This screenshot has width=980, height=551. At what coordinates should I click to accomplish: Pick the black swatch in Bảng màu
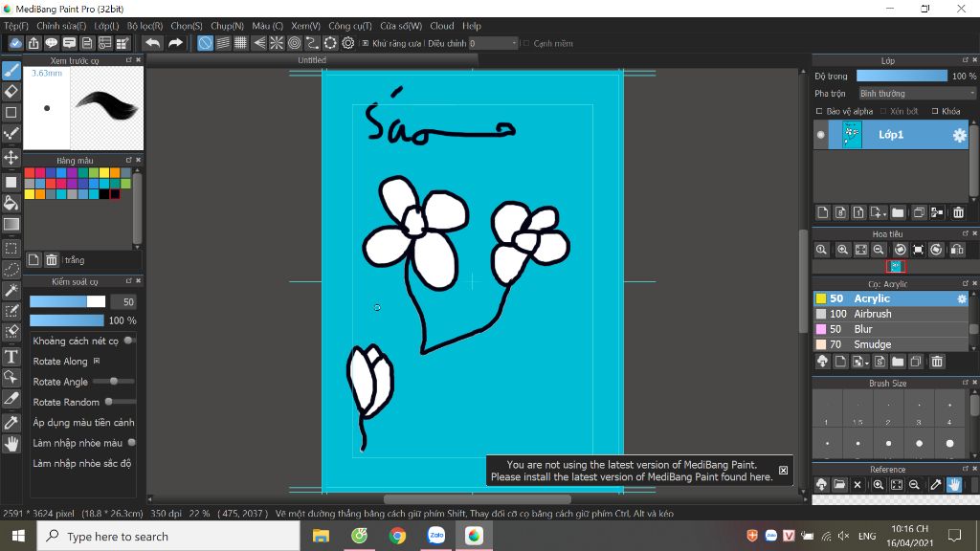104,194
